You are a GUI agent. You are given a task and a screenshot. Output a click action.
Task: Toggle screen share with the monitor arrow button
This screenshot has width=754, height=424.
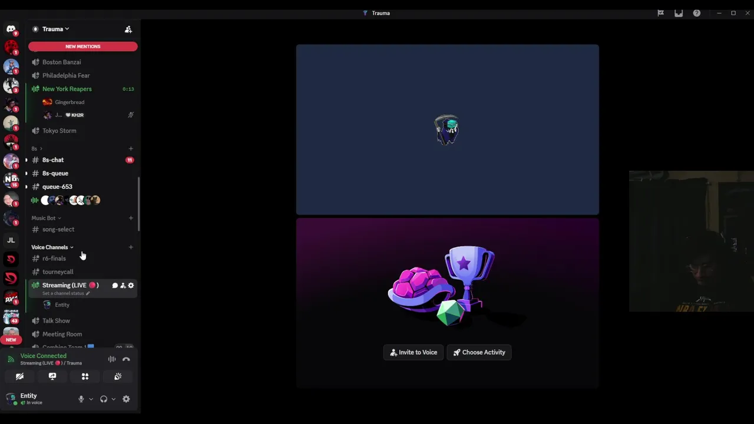(52, 376)
